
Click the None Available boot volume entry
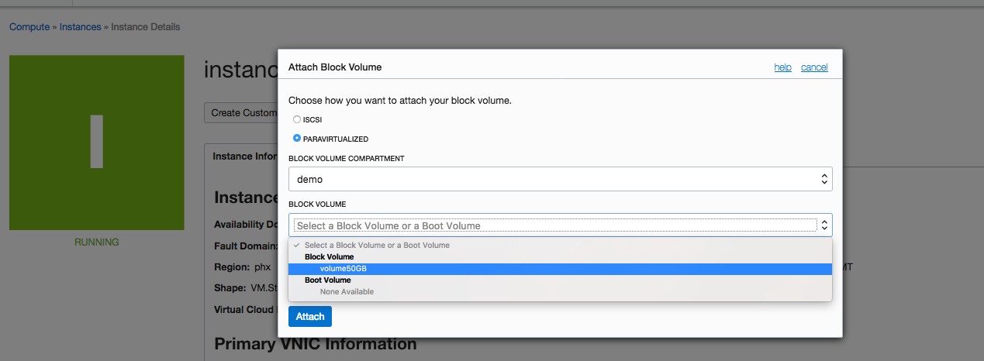tap(347, 292)
